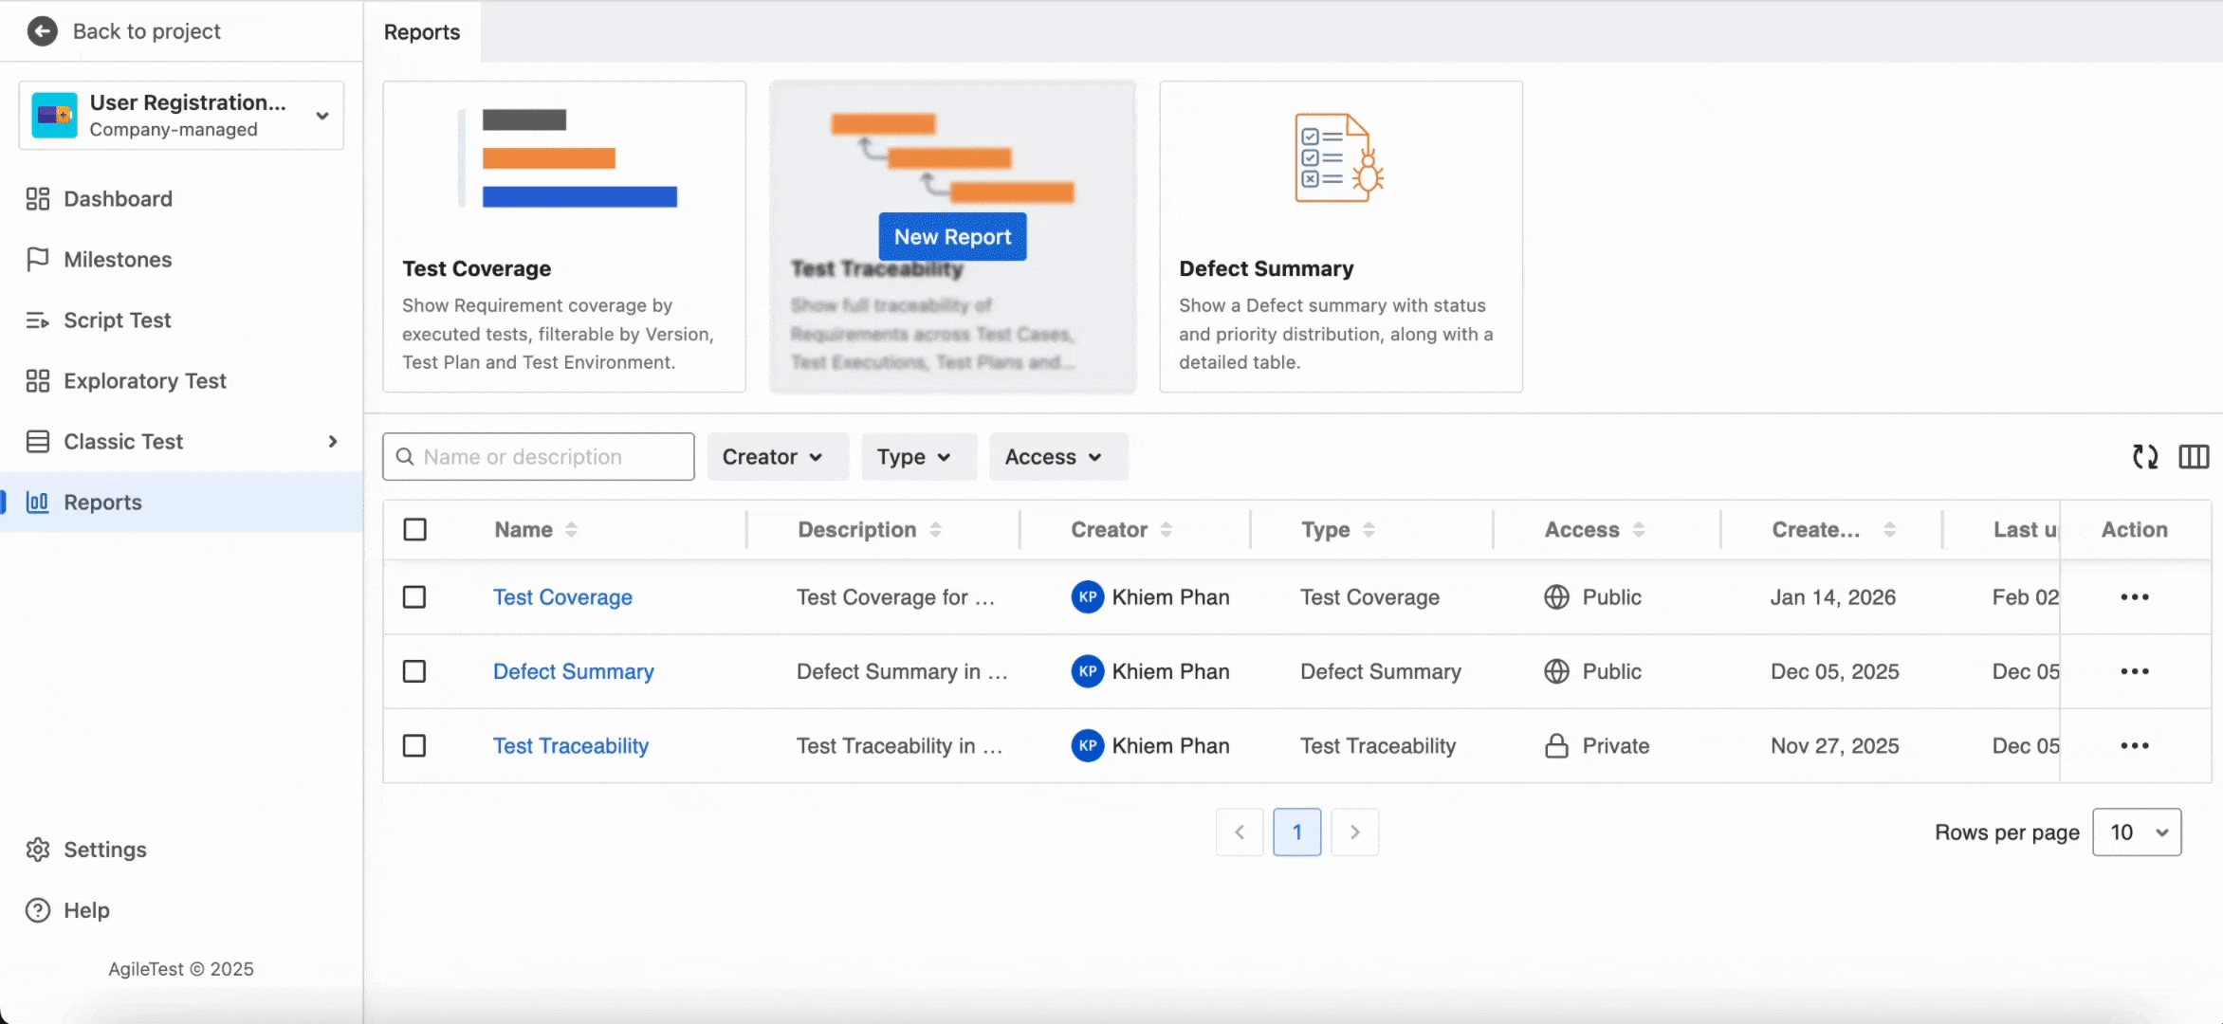Click the New Report button
Screen dimensions: 2223x1024
click(952, 237)
